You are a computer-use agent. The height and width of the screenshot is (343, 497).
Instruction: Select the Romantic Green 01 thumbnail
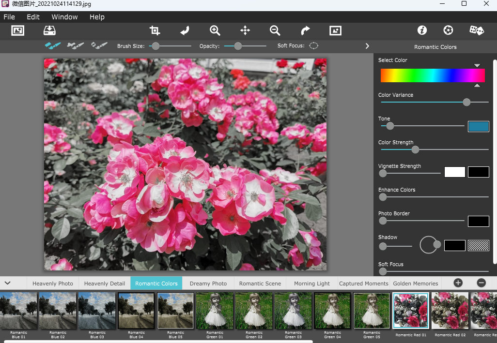[x=215, y=311]
